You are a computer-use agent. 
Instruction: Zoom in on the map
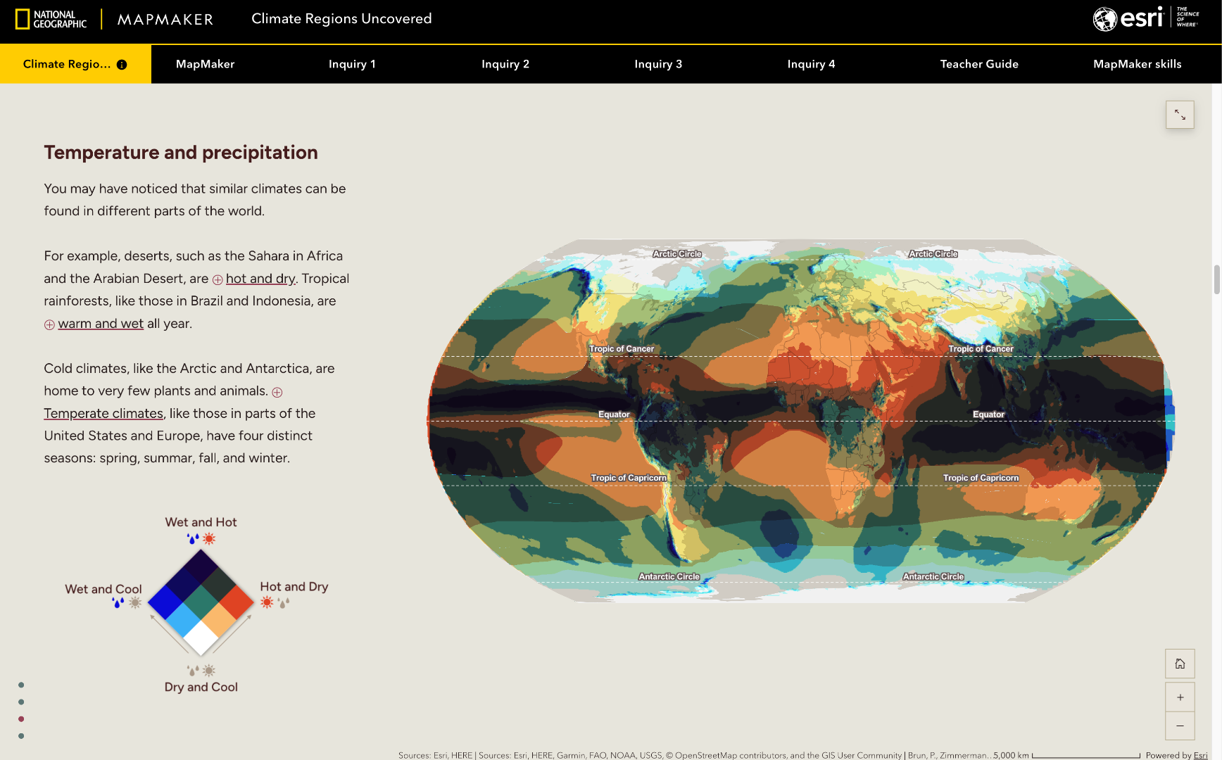(x=1180, y=697)
